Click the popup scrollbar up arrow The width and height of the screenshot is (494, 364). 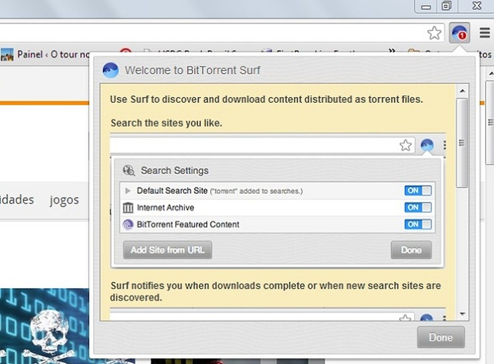click(x=462, y=91)
